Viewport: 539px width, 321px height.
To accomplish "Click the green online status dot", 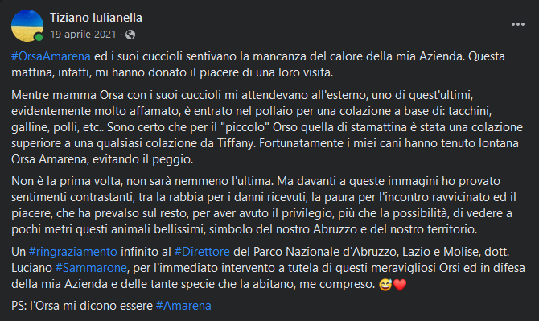I will pos(39,37).
